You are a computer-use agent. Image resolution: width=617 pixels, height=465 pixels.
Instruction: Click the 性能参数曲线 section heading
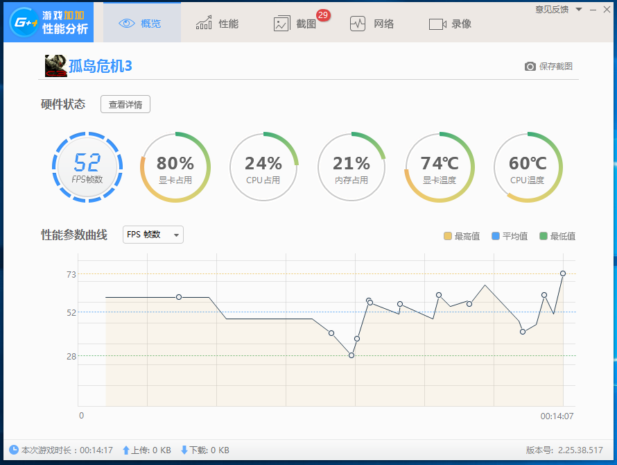(x=74, y=235)
